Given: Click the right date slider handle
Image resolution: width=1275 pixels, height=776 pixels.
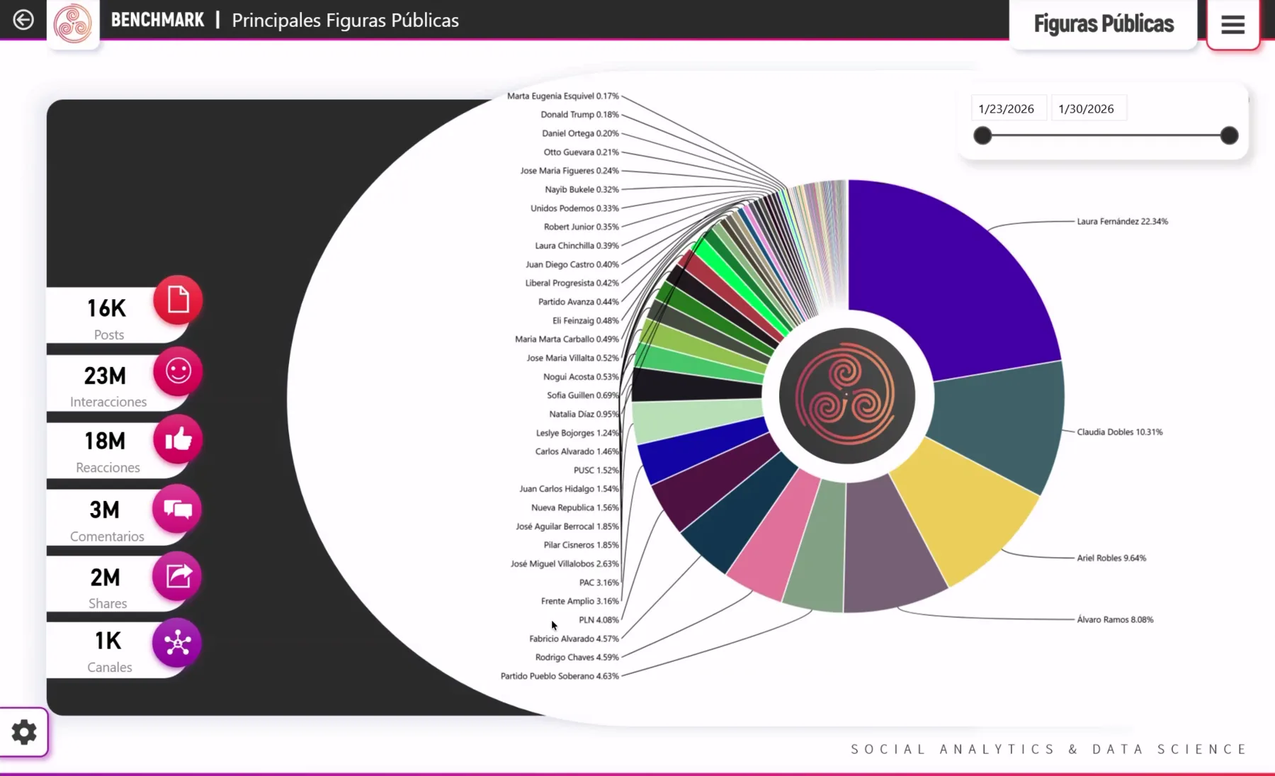Looking at the screenshot, I should pyautogui.click(x=1230, y=135).
